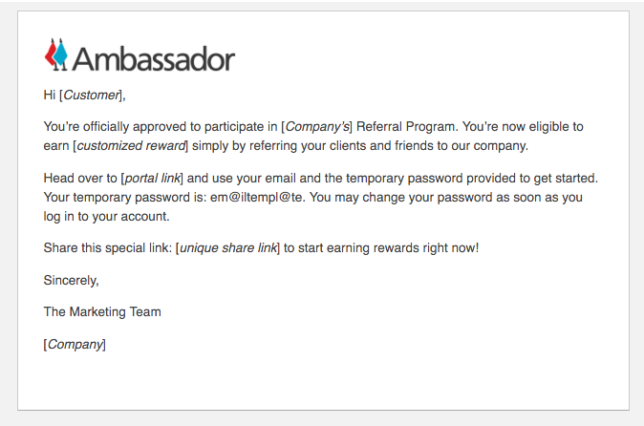The width and height of the screenshot is (644, 426).
Task: Select the [Customer] placeholder in greeting
Action: pyautogui.click(x=92, y=95)
